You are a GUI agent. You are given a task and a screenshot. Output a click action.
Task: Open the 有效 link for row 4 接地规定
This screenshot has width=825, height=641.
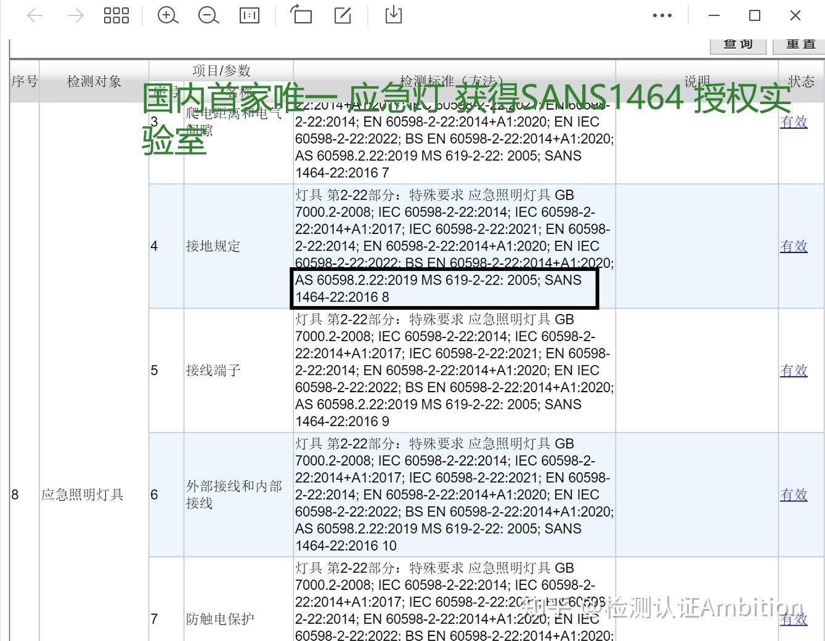point(794,246)
